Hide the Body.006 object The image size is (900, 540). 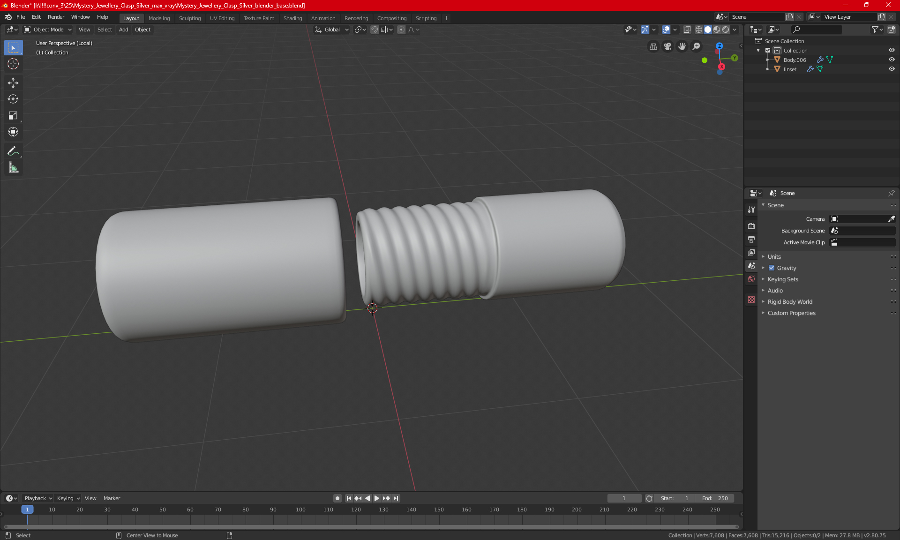click(892, 60)
